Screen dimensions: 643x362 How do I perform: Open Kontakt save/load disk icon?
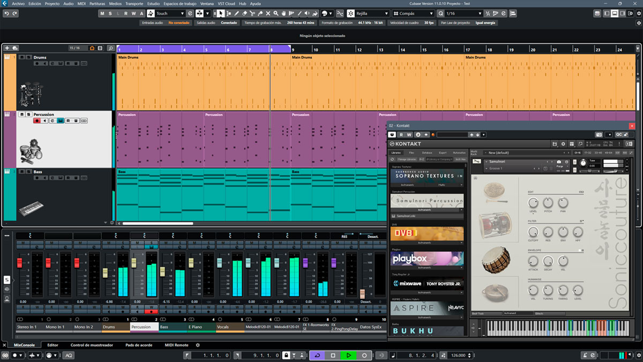(x=556, y=144)
